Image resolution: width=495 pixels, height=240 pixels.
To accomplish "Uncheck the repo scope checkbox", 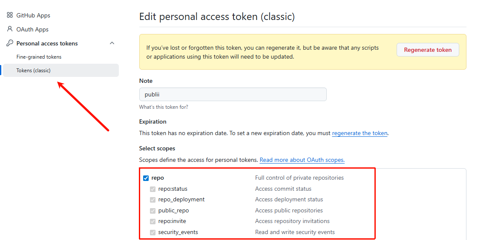I will point(146,178).
